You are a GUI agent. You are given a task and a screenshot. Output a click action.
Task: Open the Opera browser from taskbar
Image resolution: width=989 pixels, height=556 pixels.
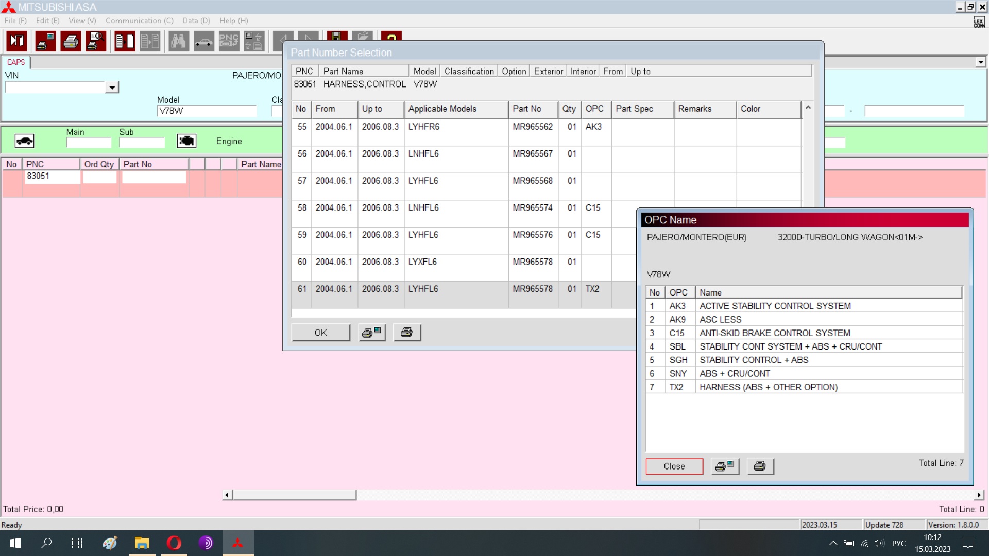click(x=174, y=543)
